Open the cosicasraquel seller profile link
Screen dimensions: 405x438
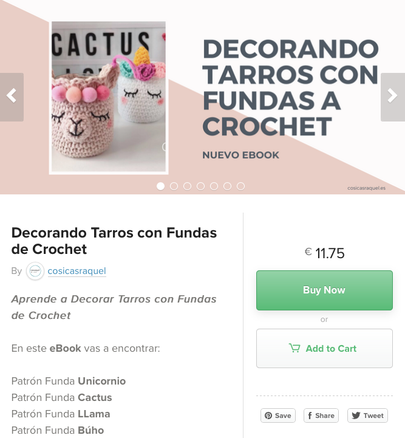pos(77,271)
